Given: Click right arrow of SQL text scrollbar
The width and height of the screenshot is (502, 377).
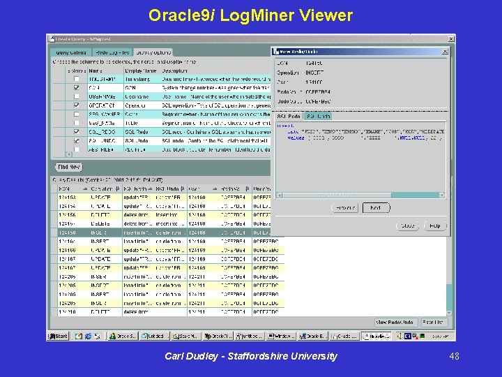Looking at the screenshot, I should click(442, 195).
